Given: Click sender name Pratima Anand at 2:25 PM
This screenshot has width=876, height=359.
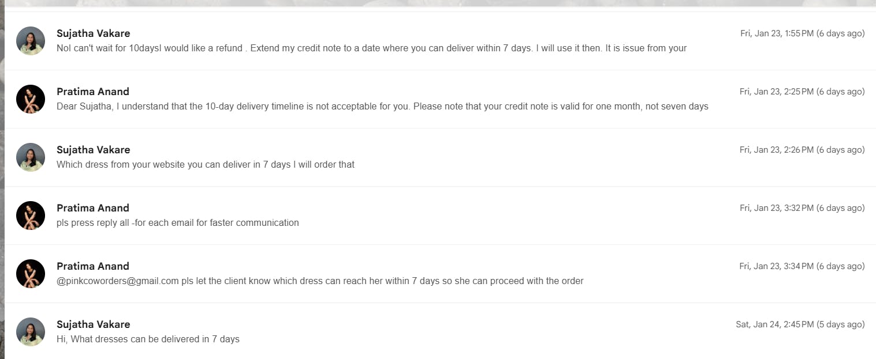Looking at the screenshot, I should coord(93,92).
